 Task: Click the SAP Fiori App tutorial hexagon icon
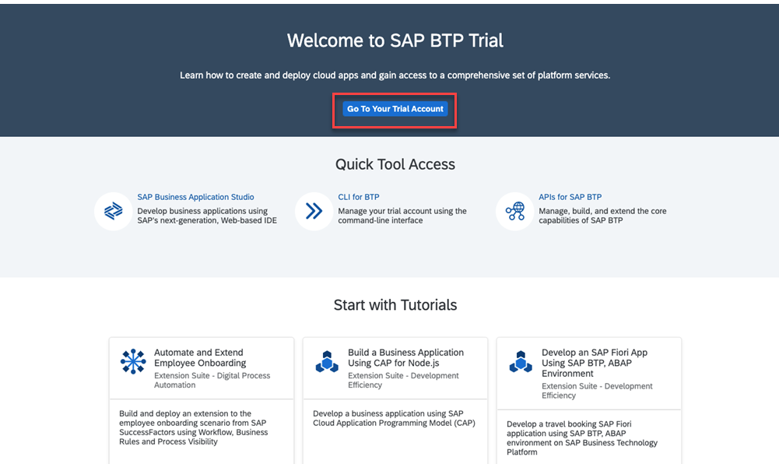click(521, 362)
